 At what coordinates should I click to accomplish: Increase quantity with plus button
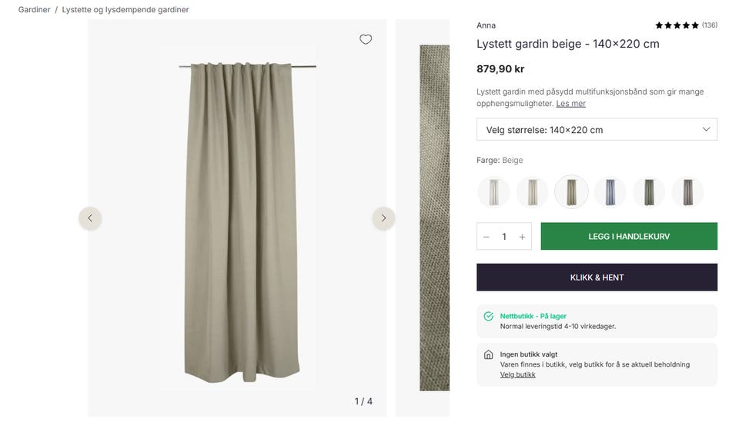pos(522,237)
